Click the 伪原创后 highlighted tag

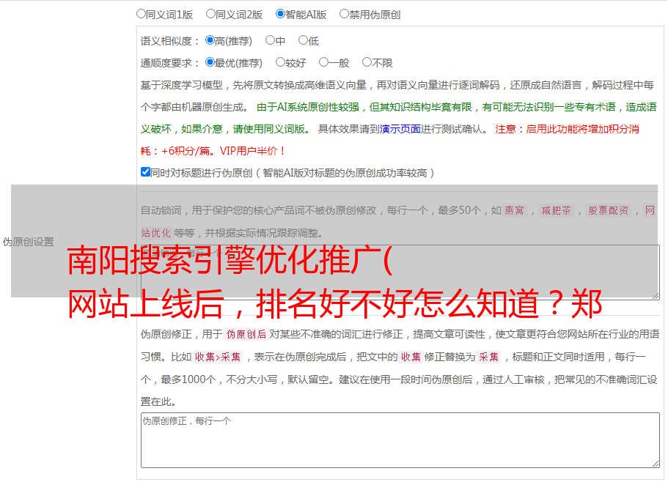pos(246,334)
